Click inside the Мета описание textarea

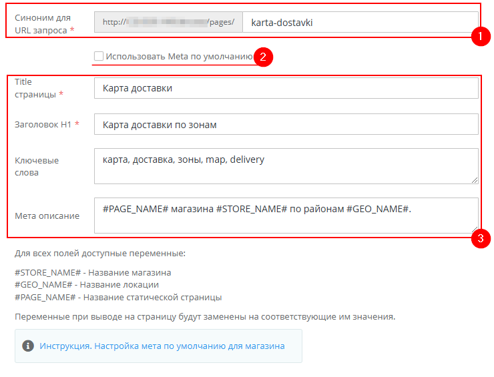[286, 215]
